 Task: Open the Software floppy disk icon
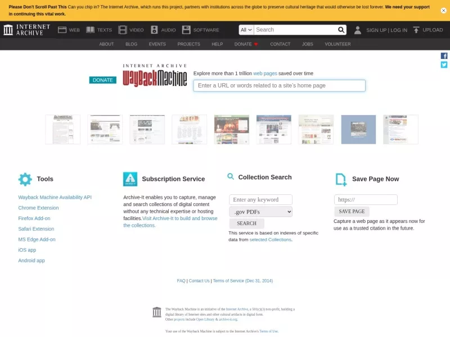tap(186, 30)
